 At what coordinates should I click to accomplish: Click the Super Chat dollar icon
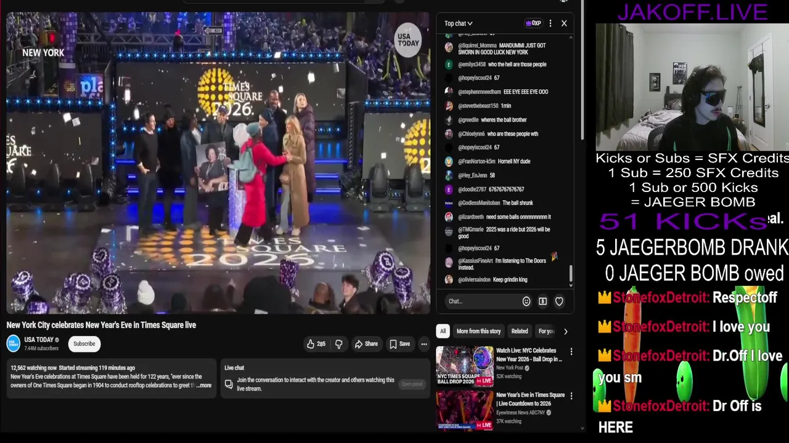click(x=542, y=301)
